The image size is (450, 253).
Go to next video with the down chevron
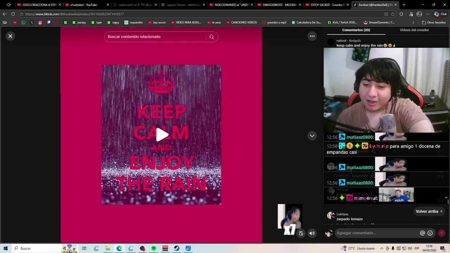tap(312, 136)
